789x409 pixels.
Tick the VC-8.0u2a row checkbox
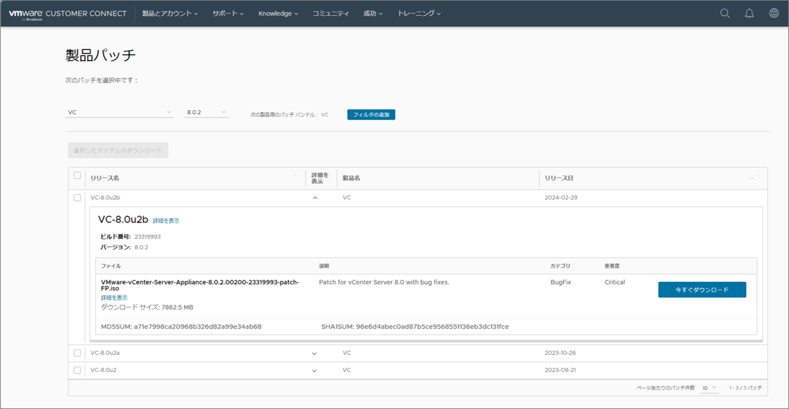click(77, 353)
